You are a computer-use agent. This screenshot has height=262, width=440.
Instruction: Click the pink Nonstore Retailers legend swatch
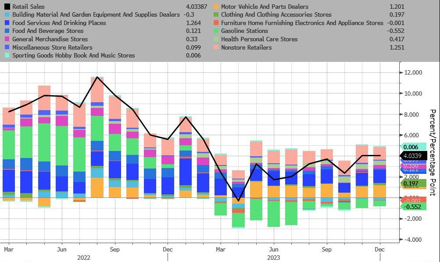215,47
